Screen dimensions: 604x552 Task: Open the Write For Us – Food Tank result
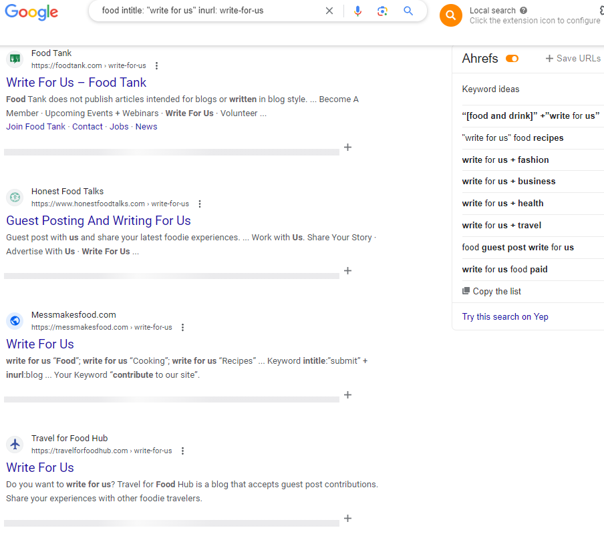[76, 82]
